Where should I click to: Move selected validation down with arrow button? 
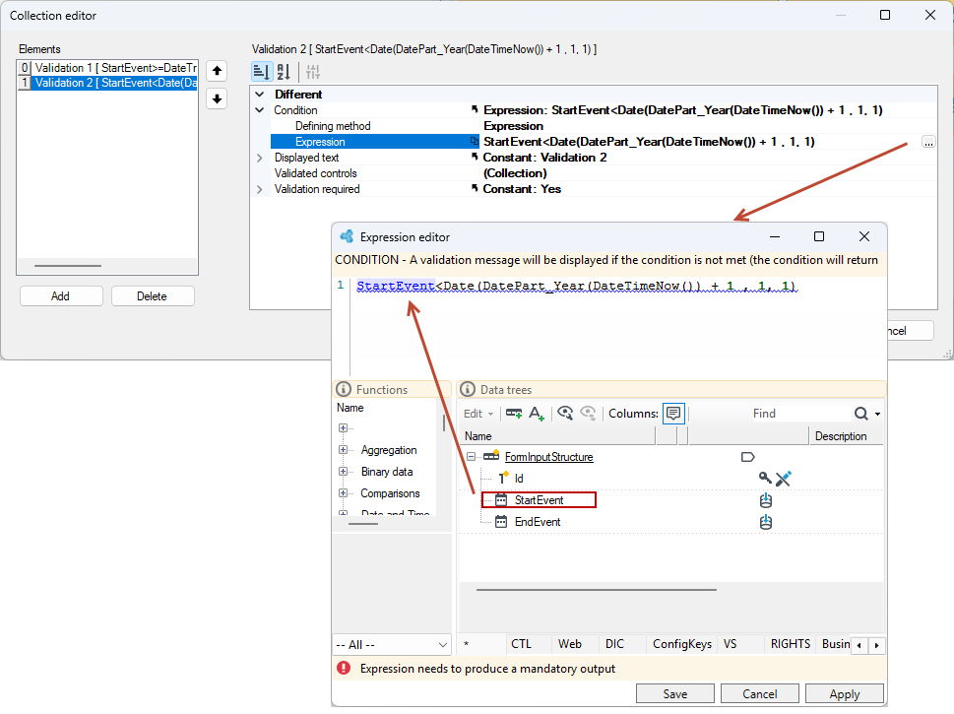pos(217,98)
